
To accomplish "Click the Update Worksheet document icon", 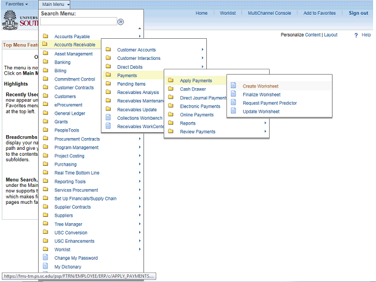I will 233,111.
